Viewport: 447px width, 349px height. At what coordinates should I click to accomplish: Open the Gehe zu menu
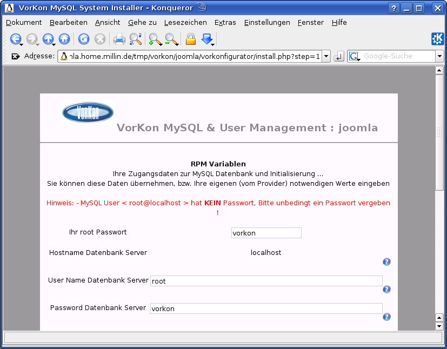click(142, 23)
